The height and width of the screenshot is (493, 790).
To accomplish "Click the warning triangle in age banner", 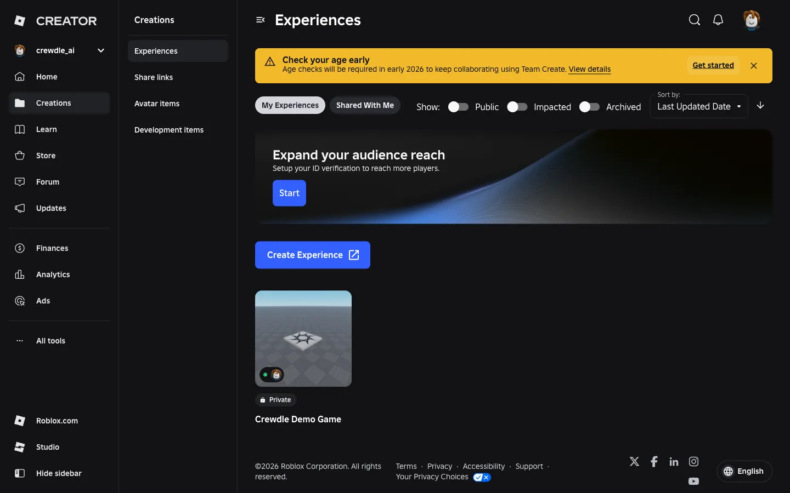I will click(270, 61).
